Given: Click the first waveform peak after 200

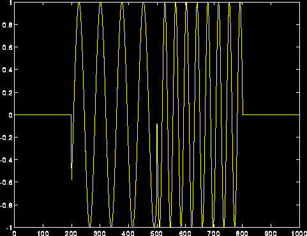Looking at the screenshot, I should 79,3.
